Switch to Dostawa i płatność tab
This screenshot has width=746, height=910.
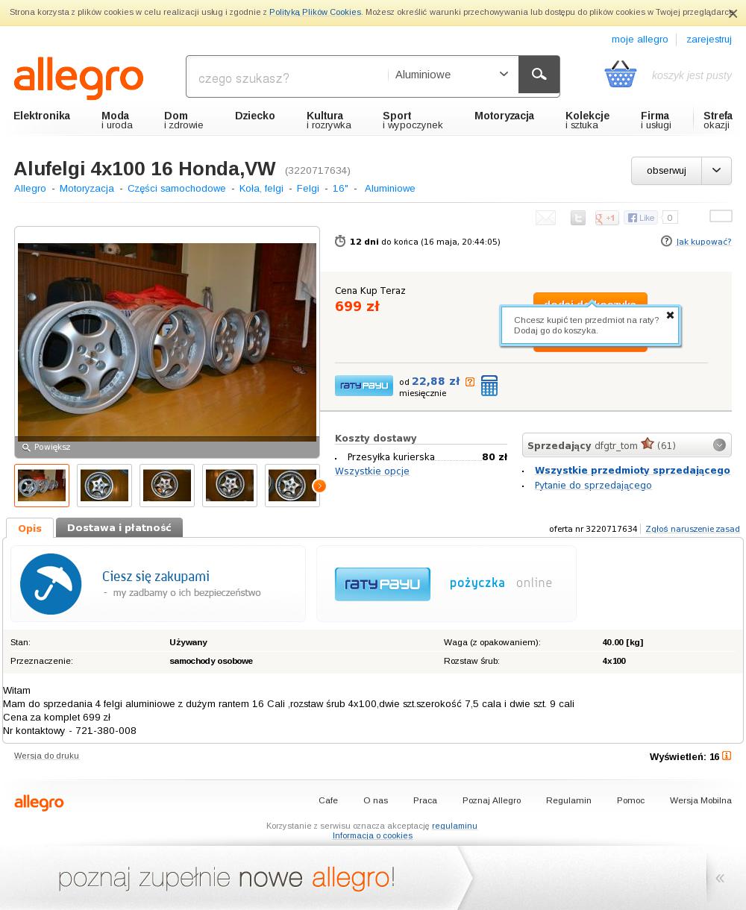tap(119, 527)
